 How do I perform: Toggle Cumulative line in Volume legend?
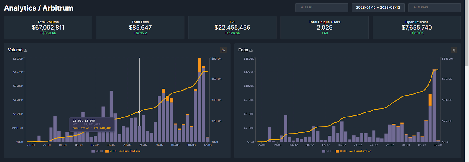coord(130,151)
